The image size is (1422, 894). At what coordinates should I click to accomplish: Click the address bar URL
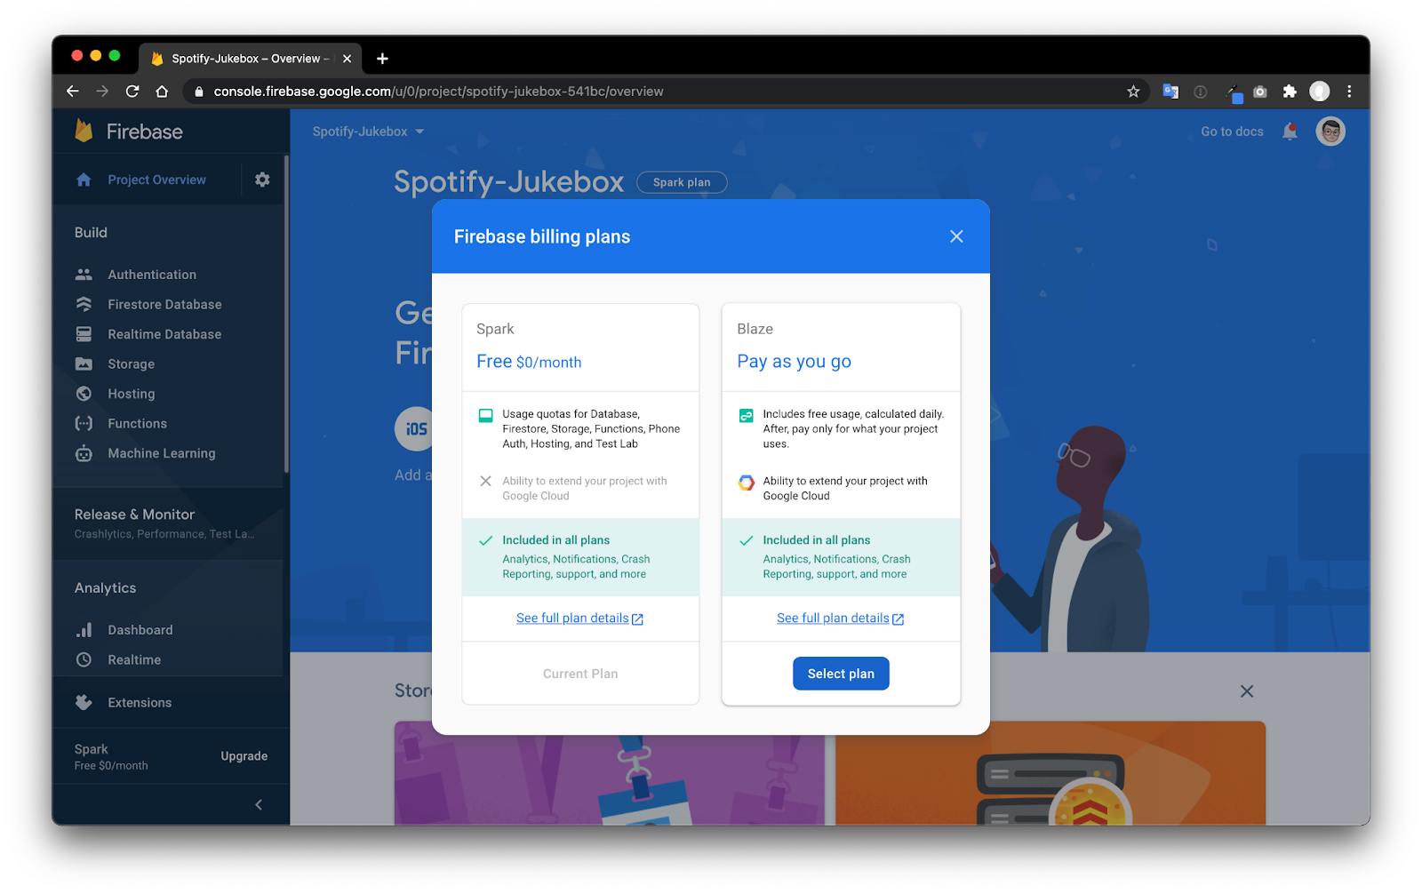click(438, 91)
